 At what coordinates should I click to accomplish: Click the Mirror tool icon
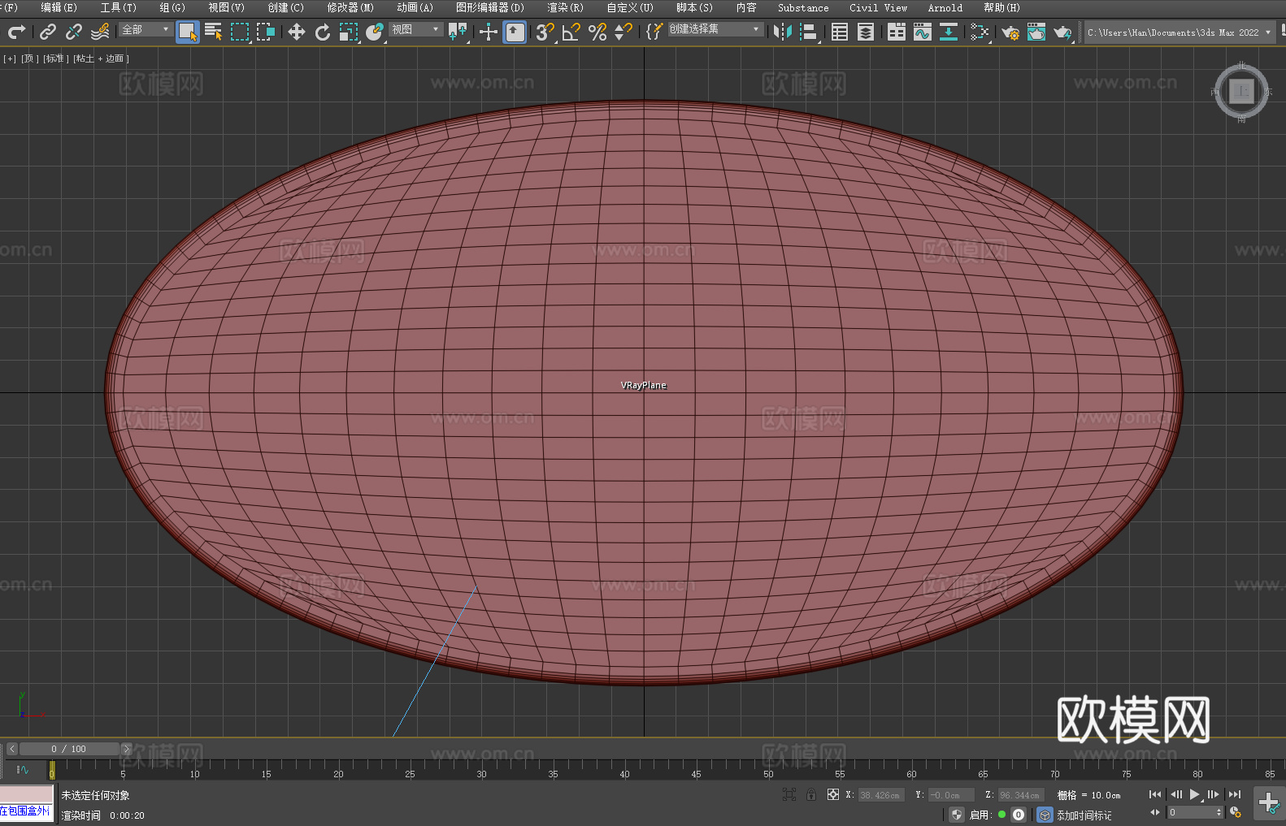(x=783, y=32)
